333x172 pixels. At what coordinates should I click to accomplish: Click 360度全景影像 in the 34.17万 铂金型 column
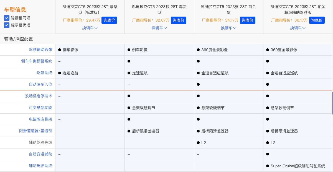(x=215, y=50)
